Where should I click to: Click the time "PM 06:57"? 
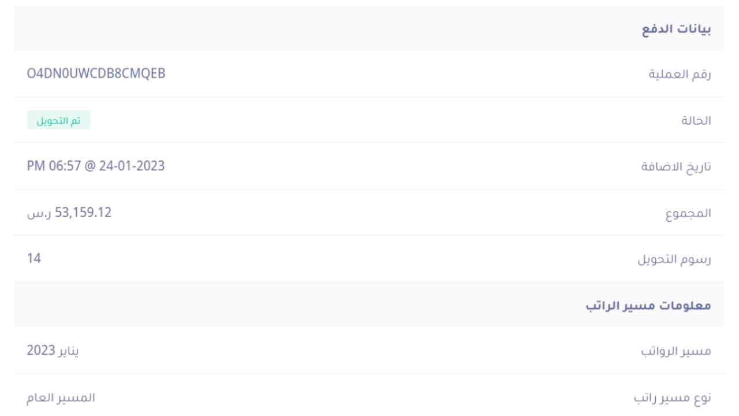[x=54, y=166]
